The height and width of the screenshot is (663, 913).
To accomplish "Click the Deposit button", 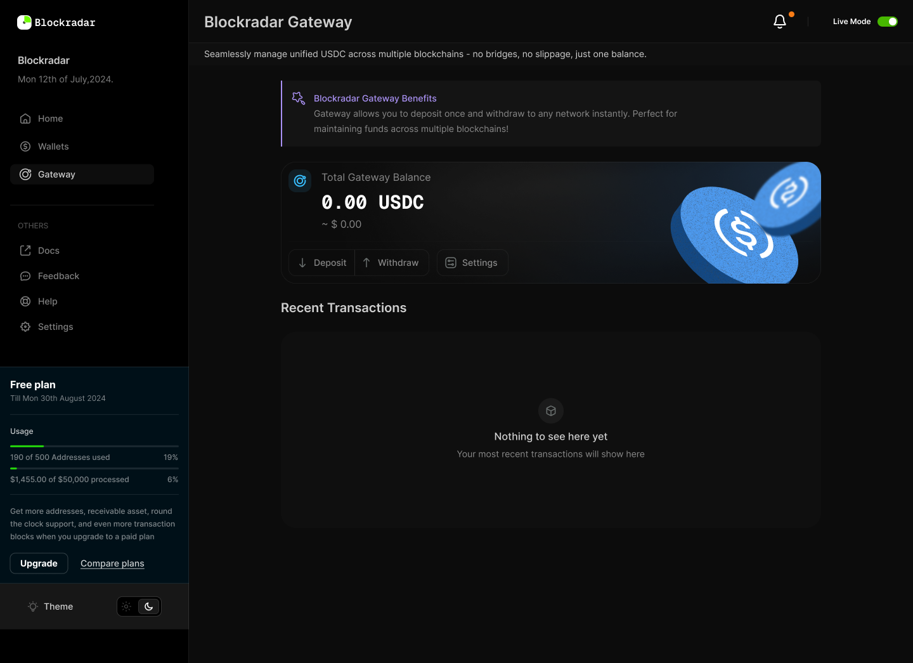I will 322,263.
